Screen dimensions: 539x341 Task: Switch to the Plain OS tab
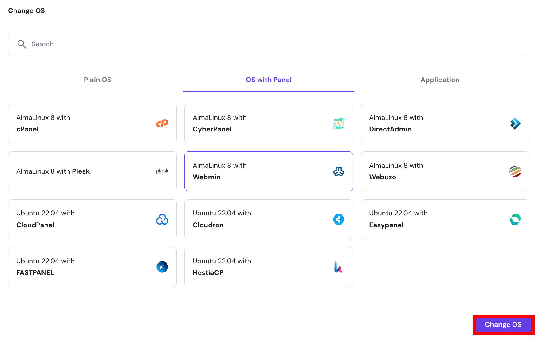(97, 80)
